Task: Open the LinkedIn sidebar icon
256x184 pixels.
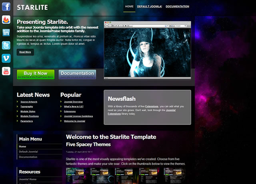Action: (6, 32)
